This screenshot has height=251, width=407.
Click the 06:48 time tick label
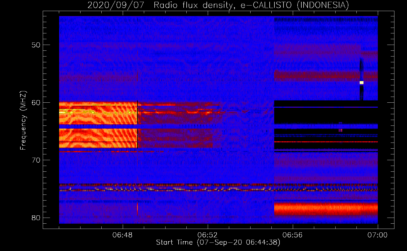pos(123,235)
